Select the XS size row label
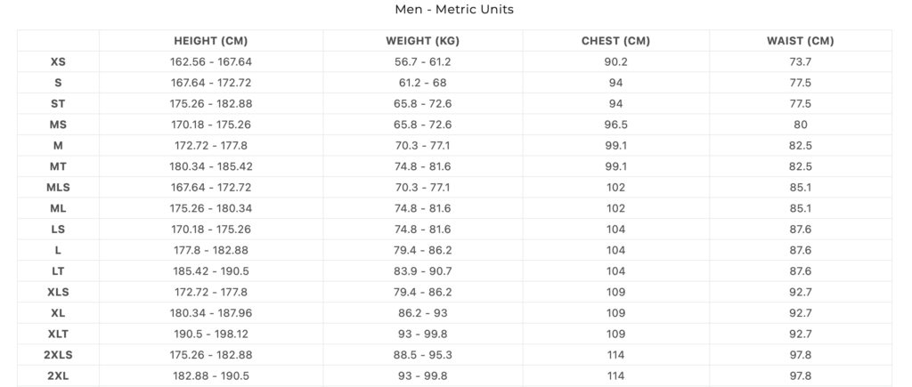Screen dimensions: 912x387 click(x=58, y=61)
